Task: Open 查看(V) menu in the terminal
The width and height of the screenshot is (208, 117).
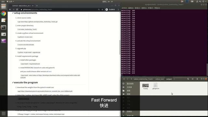Action: [x=137, y=8]
